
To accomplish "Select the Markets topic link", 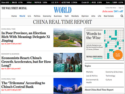I will click(x=89, y=72).
